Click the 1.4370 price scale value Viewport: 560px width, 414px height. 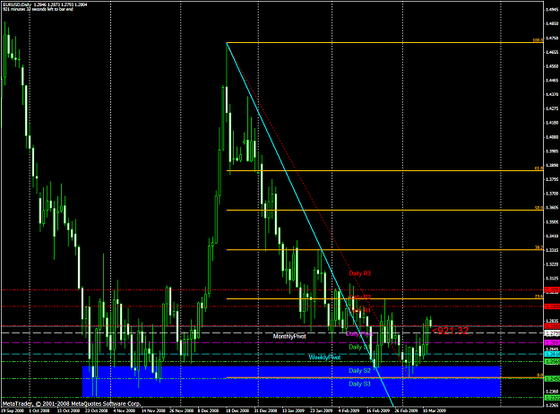point(551,95)
